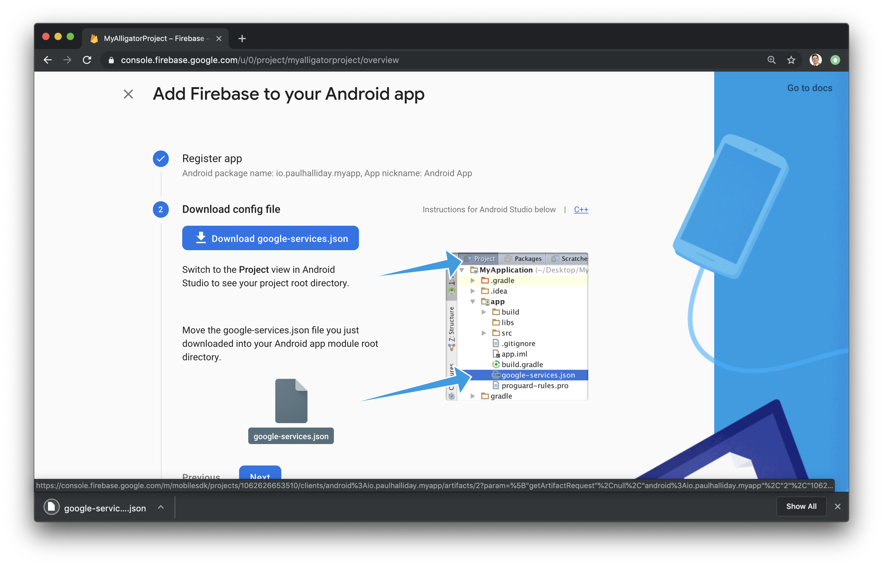This screenshot has height=567, width=883.
Task: Click the green extension update icon
Action: [x=835, y=60]
